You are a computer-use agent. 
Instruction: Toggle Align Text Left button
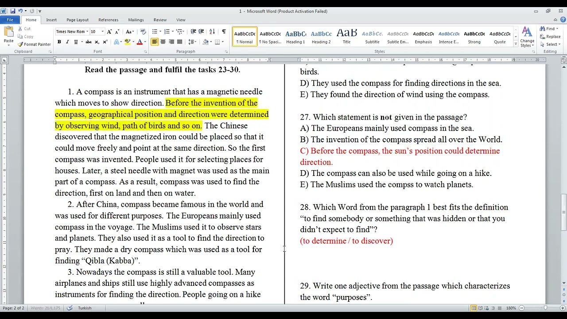[x=155, y=42]
